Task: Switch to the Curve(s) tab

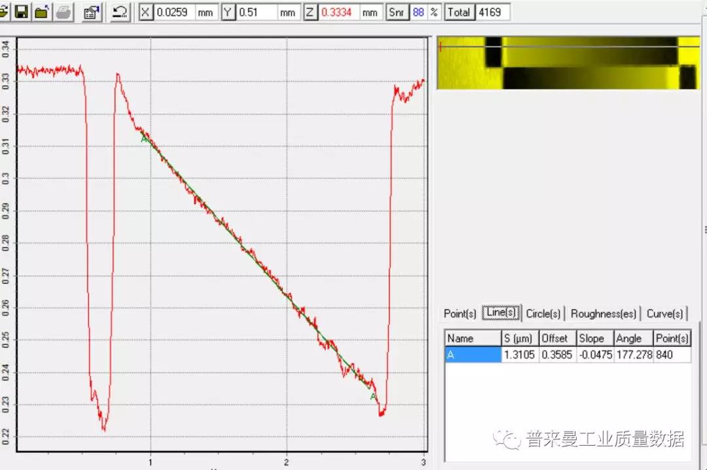Action: [664, 314]
